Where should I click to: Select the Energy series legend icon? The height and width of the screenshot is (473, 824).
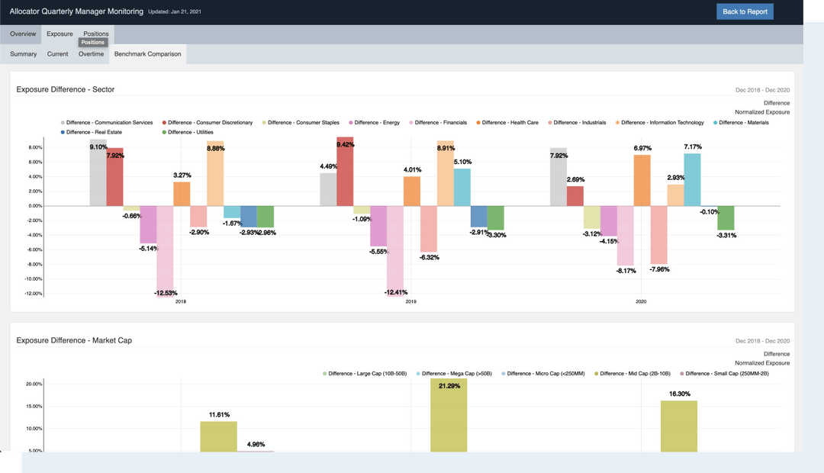pyautogui.click(x=351, y=122)
